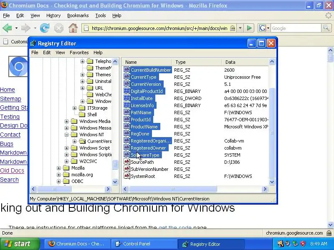Click LicenseInfo binary value icon
The image size is (334, 250).
coord(127,105)
